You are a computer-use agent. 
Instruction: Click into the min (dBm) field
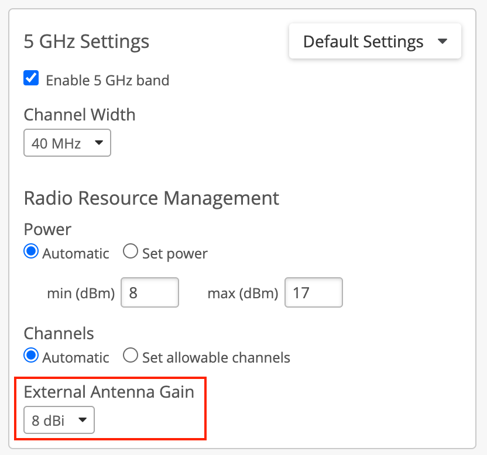pyautogui.click(x=149, y=292)
